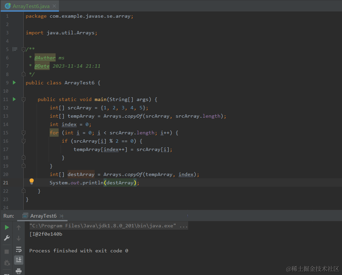Run main method from line 11 gutter arrow
Viewport: 342px width, 275px height.
[x=14, y=99]
